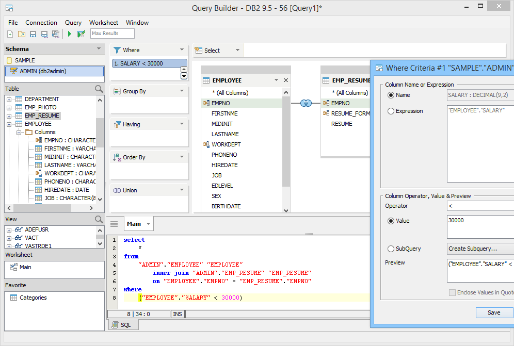Image resolution: width=514 pixels, height=346 pixels.
Task: Expand the DEPARTMENT table node
Action: click(x=9, y=100)
